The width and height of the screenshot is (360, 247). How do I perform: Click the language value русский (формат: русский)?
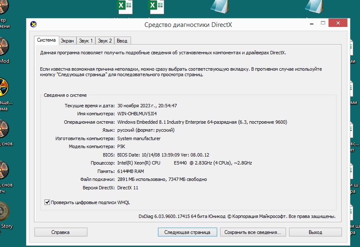[x=146, y=130]
